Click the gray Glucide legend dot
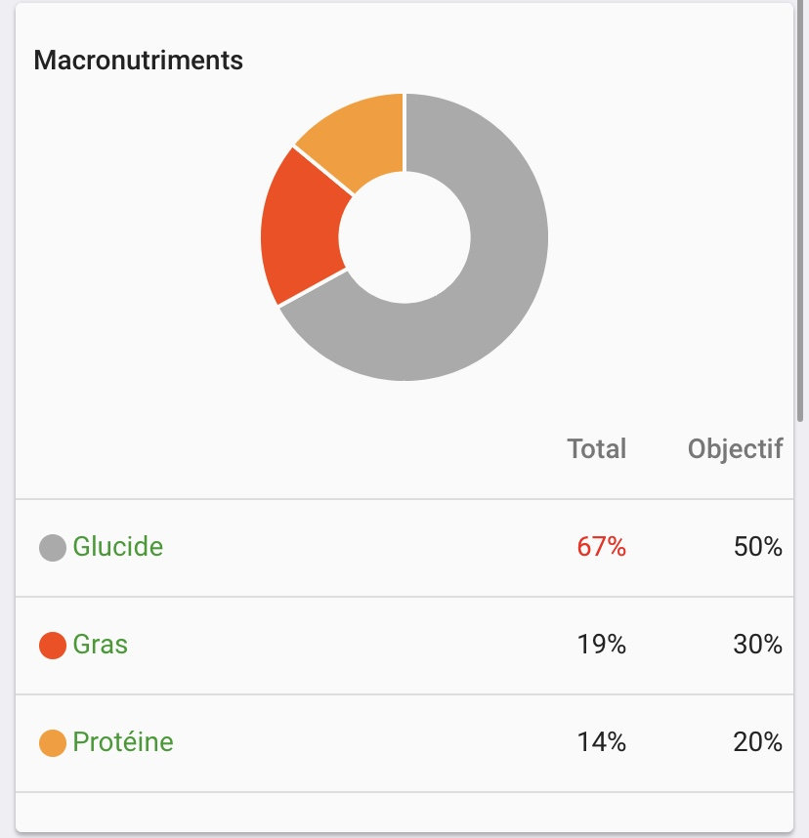This screenshot has height=838, width=809. click(x=52, y=547)
